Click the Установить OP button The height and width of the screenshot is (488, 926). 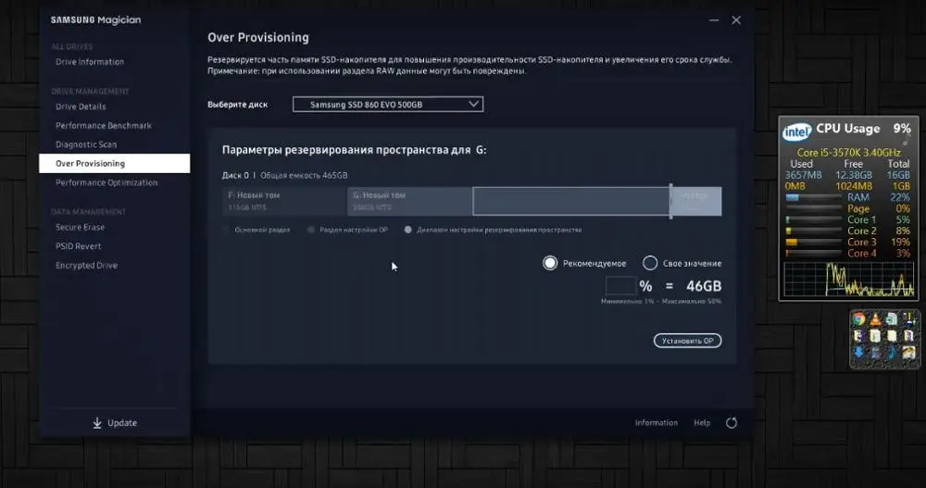(x=687, y=341)
